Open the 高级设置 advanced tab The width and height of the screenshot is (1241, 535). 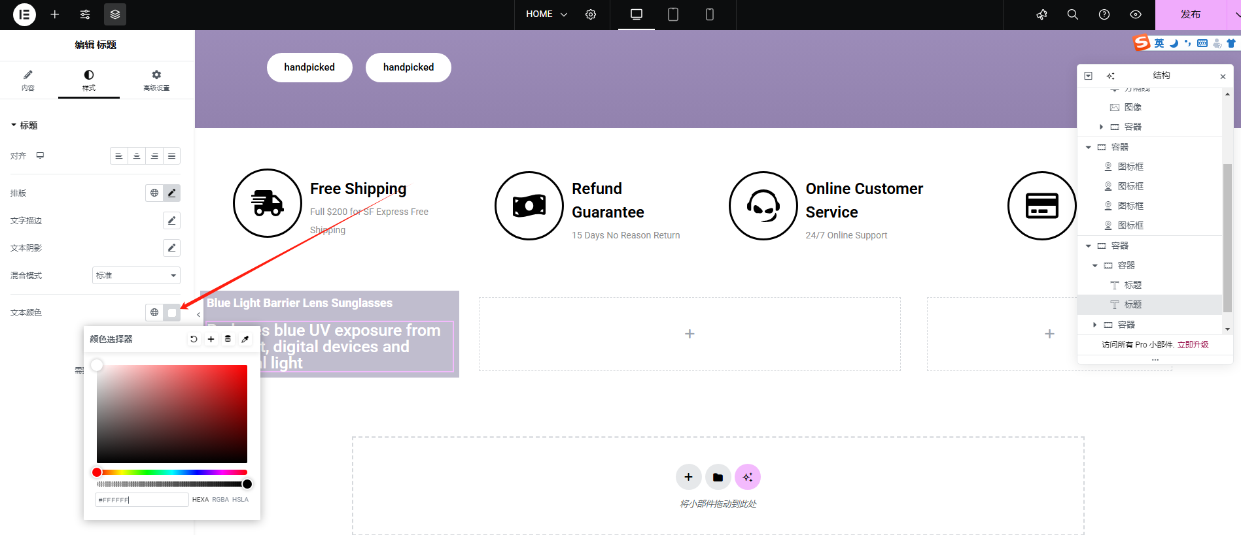[x=156, y=80]
